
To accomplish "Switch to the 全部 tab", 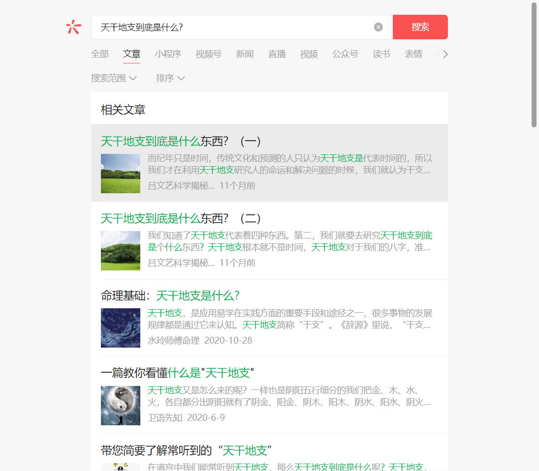I will (x=100, y=54).
